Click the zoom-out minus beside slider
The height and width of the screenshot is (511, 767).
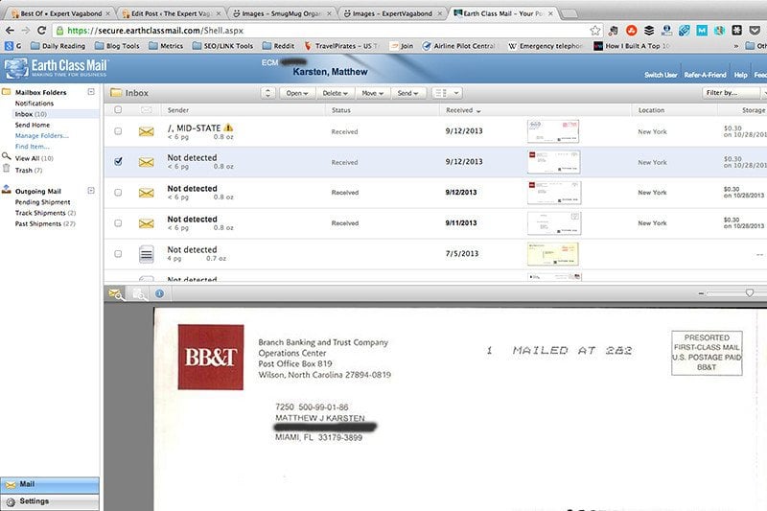click(701, 293)
